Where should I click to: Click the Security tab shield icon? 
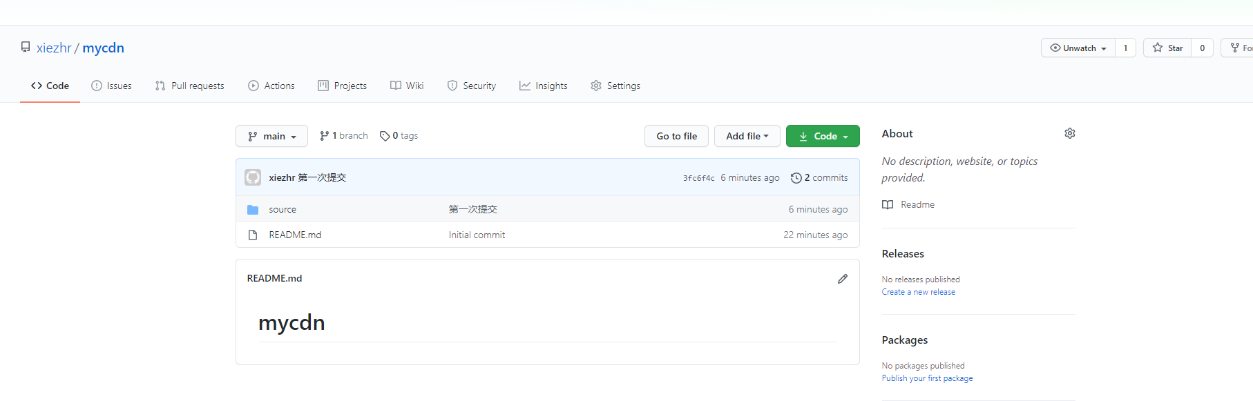coord(452,86)
